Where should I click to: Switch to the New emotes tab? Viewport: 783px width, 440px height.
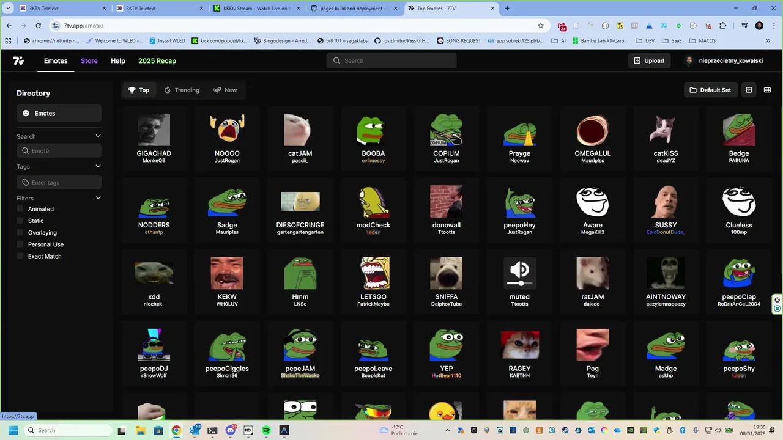pyautogui.click(x=225, y=90)
